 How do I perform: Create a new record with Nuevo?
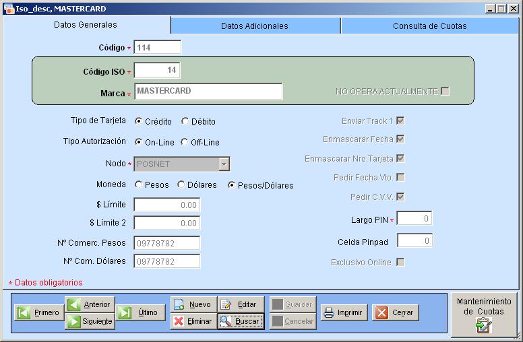tap(193, 304)
